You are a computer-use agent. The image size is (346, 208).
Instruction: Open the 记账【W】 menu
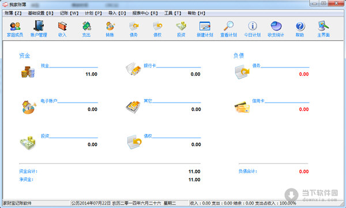click(x=69, y=13)
